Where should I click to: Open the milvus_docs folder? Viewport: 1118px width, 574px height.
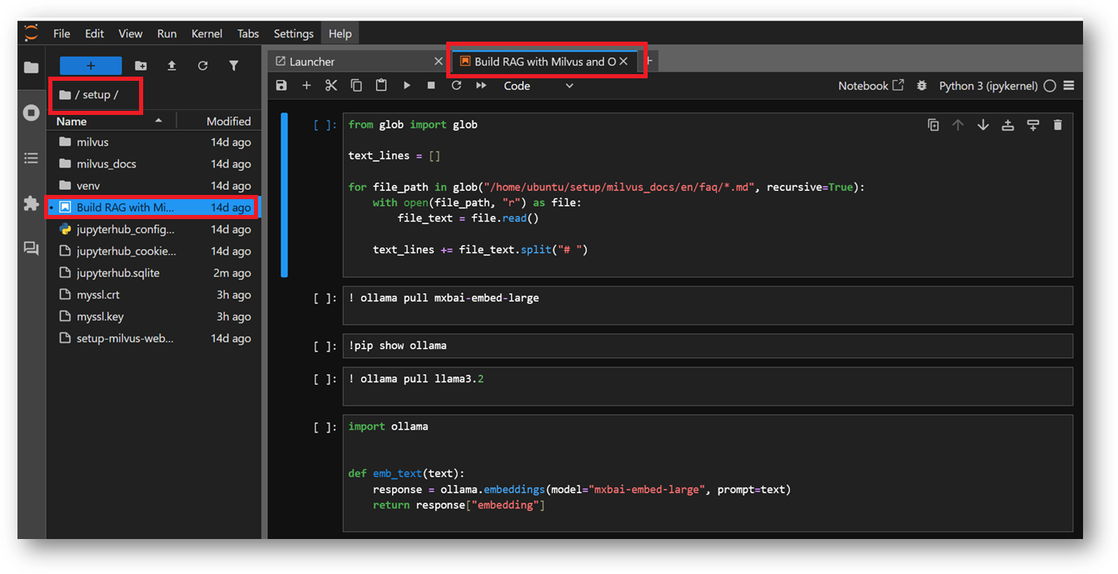pyautogui.click(x=107, y=164)
